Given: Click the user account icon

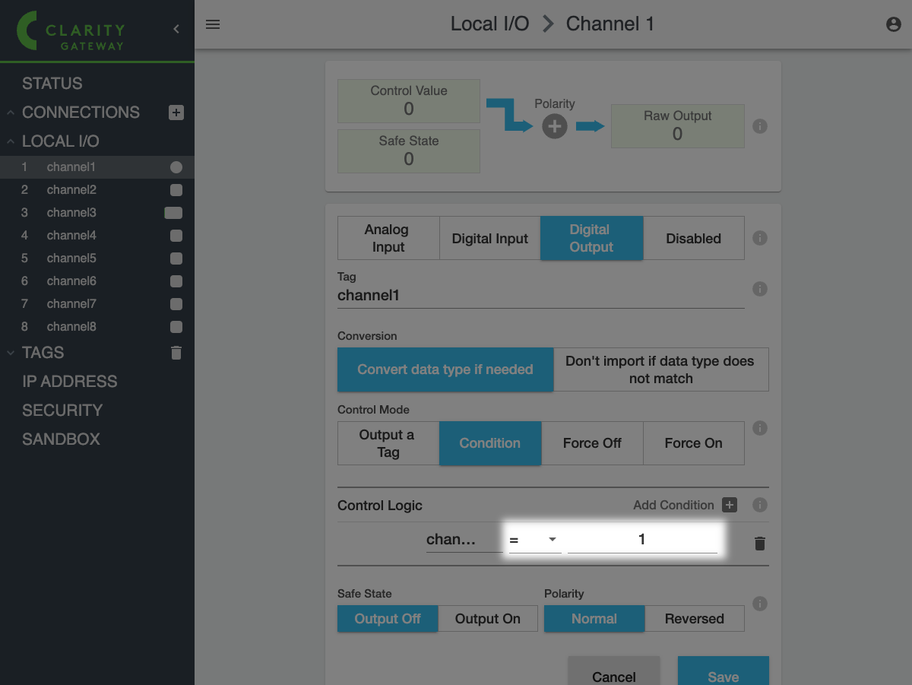Looking at the screenshot, I should tap(894, 24).
